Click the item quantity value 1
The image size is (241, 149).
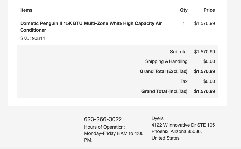pyautogui.click(x=183, y=23)
